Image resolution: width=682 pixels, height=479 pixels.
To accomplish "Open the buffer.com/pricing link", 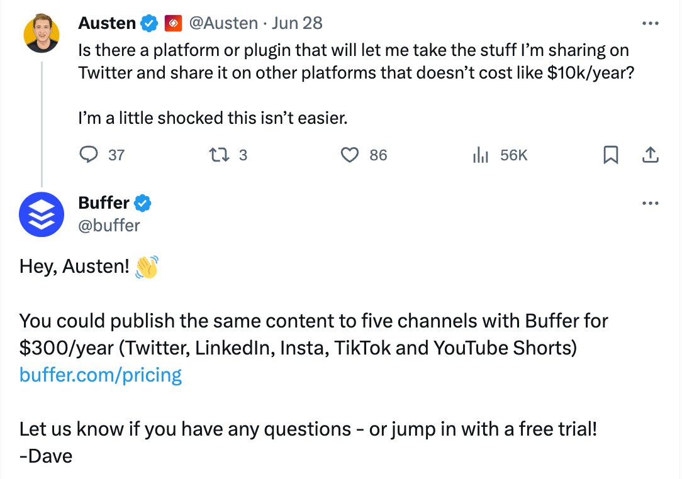I will 101,375.
